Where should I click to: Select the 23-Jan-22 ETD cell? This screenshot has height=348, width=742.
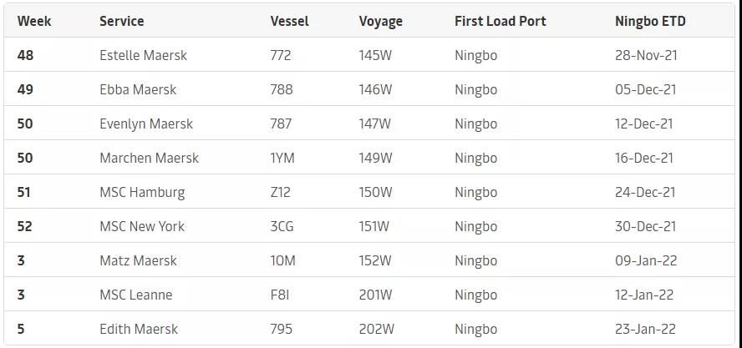(x=645, y=329)
